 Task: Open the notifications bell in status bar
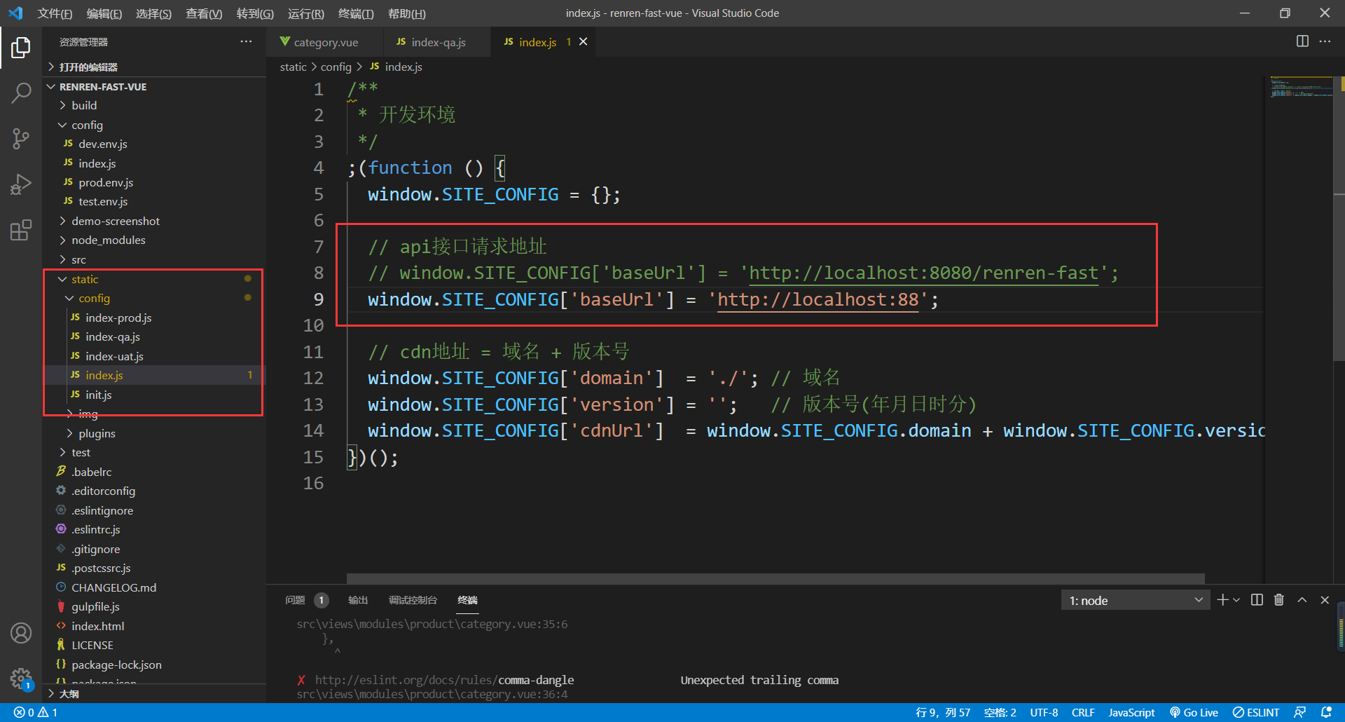1326,712
